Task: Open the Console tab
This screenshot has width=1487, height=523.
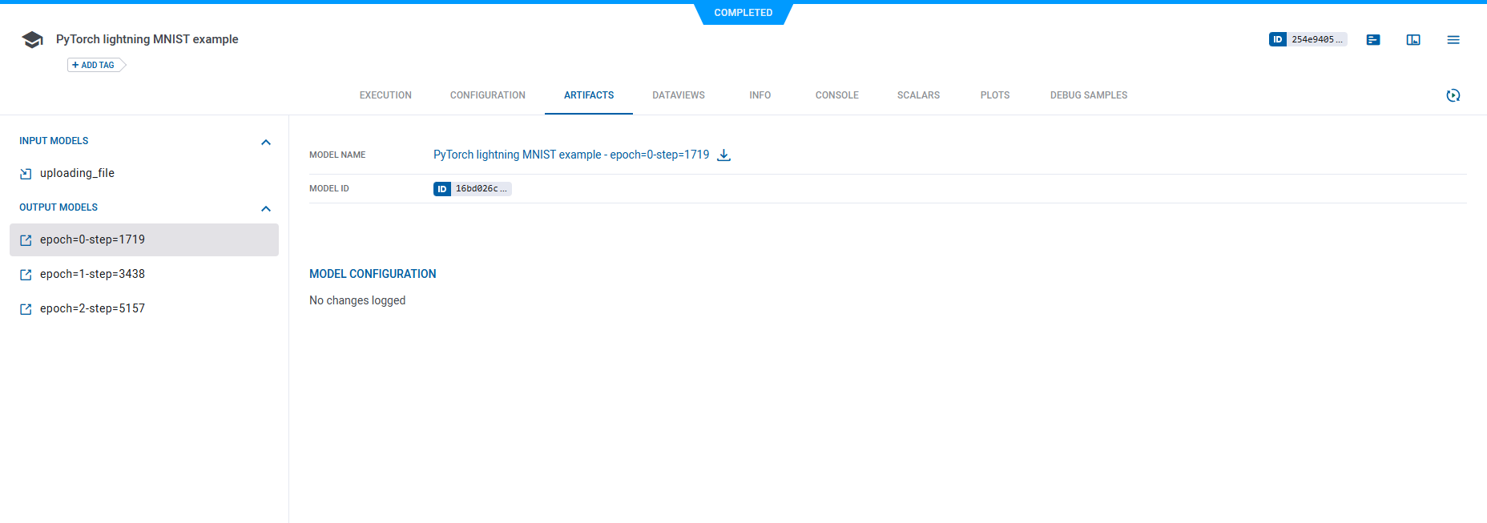Action: point(836,95)
